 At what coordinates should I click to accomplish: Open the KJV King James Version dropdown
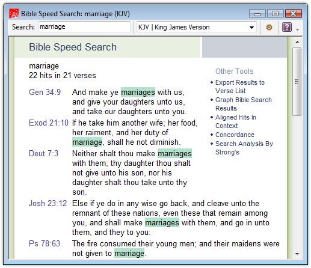click(x=197, y=27)
